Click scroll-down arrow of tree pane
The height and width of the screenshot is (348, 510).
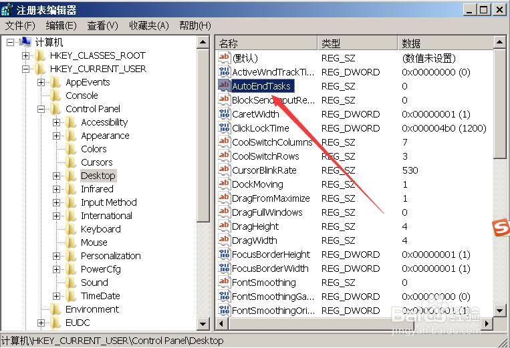203,324
